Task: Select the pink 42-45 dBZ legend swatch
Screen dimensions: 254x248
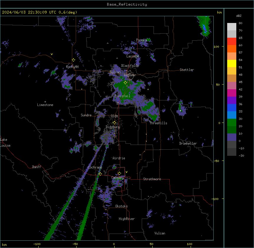Action: click(x=232, y=85)
